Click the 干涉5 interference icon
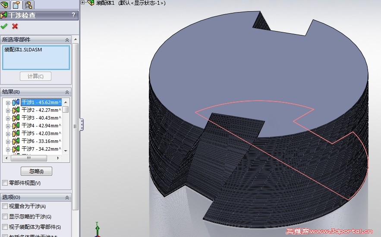The width and height of the screenshot is (381, 237). pos(16,133)
